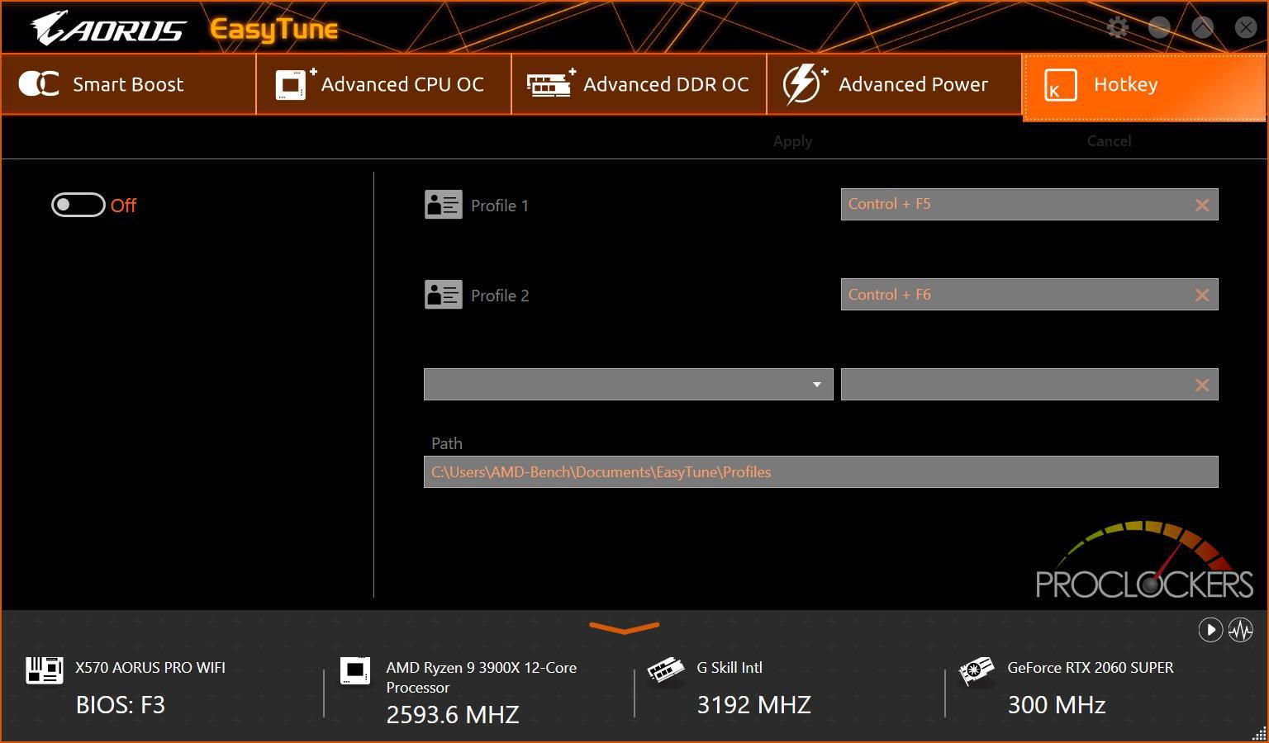Click the collapse-up arrow in title bar

coord(1203,27)
